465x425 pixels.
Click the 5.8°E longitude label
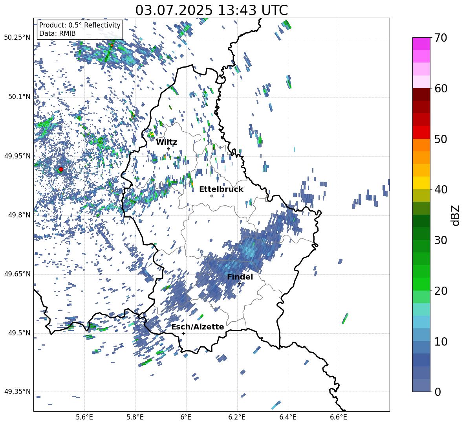point(135,418)
